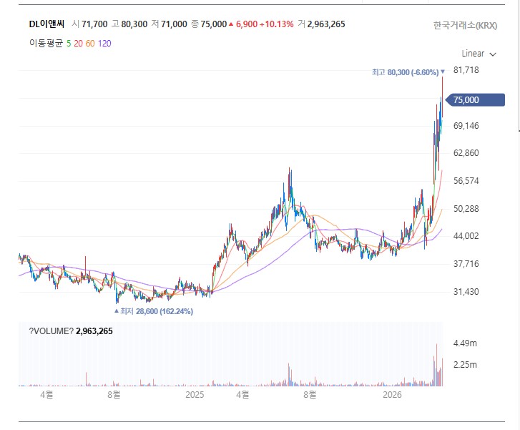Click the chevron next to Linear
The height and width of the screenshot is (430, 520).
point(493,54)
